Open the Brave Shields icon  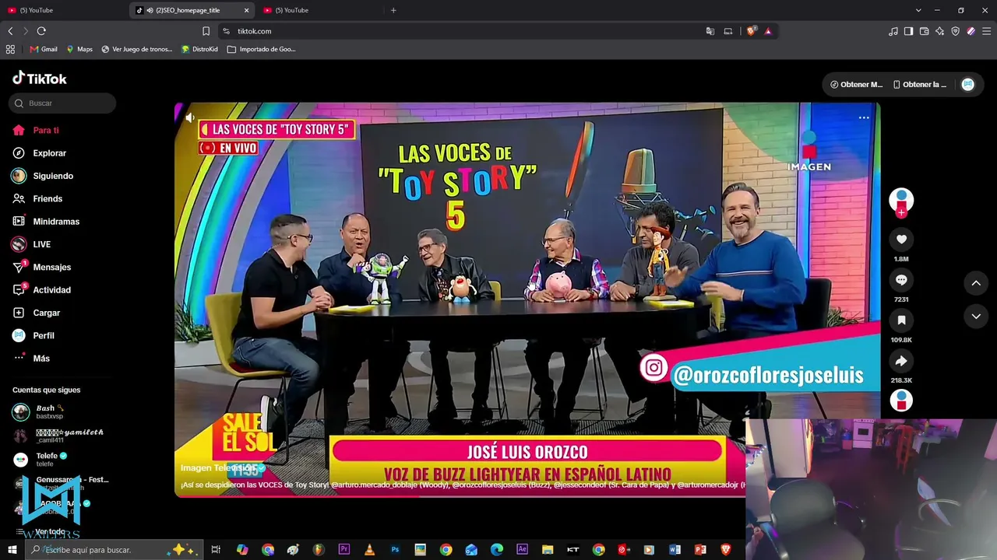coord(752,31)
